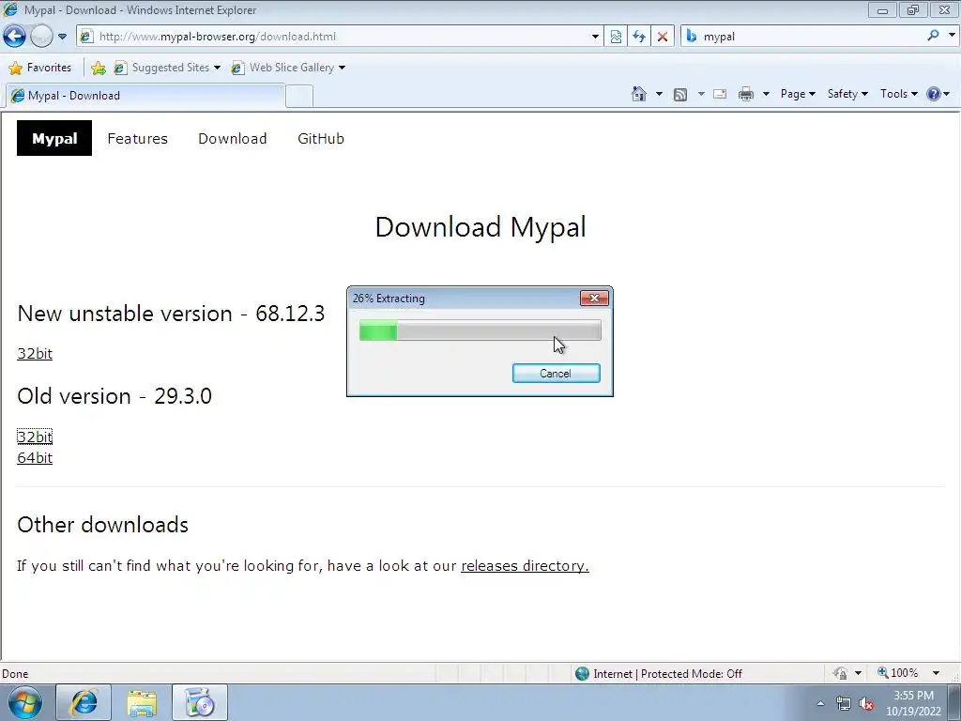Click the Refresh page icon
Viewport: 961px width, 721px height.
pyautogui.click(x=638, y=37)
